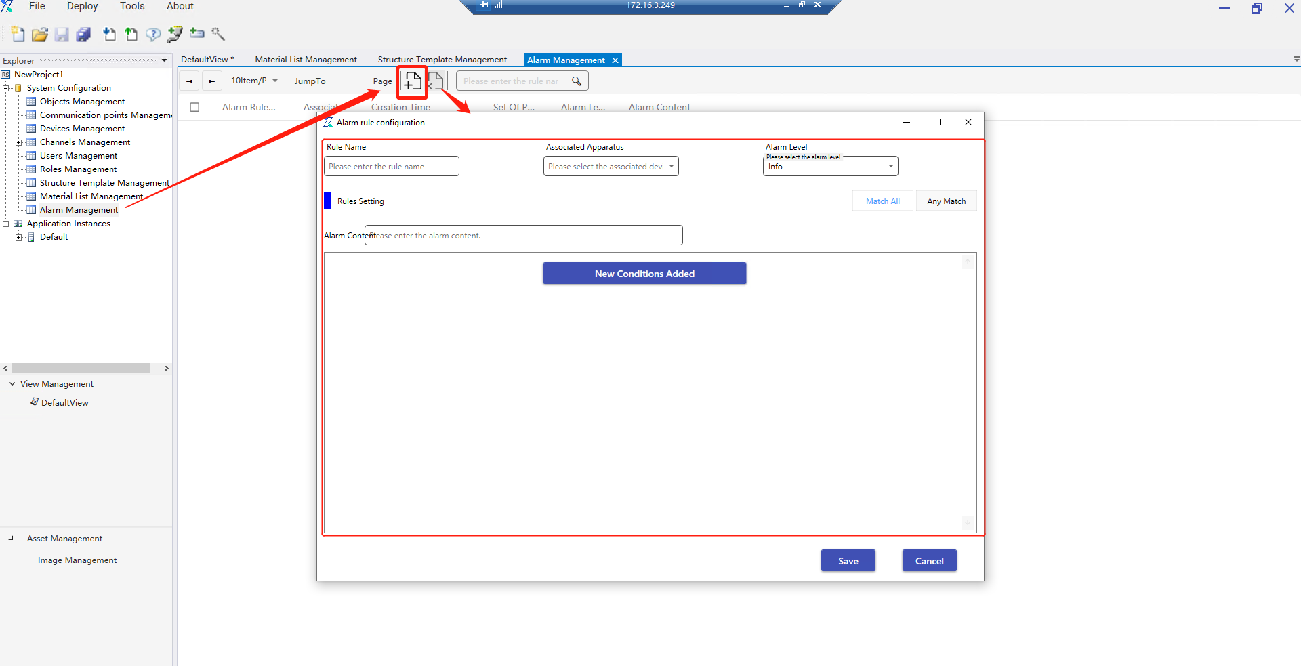The height and width of the screenshot is (666, 1301).
Task: Open the items per page dropdown
Action: pyautogui.click(x=255, y=81)
